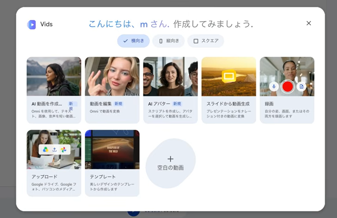Click the Google ドライブ description text

(x=54, y=187)
